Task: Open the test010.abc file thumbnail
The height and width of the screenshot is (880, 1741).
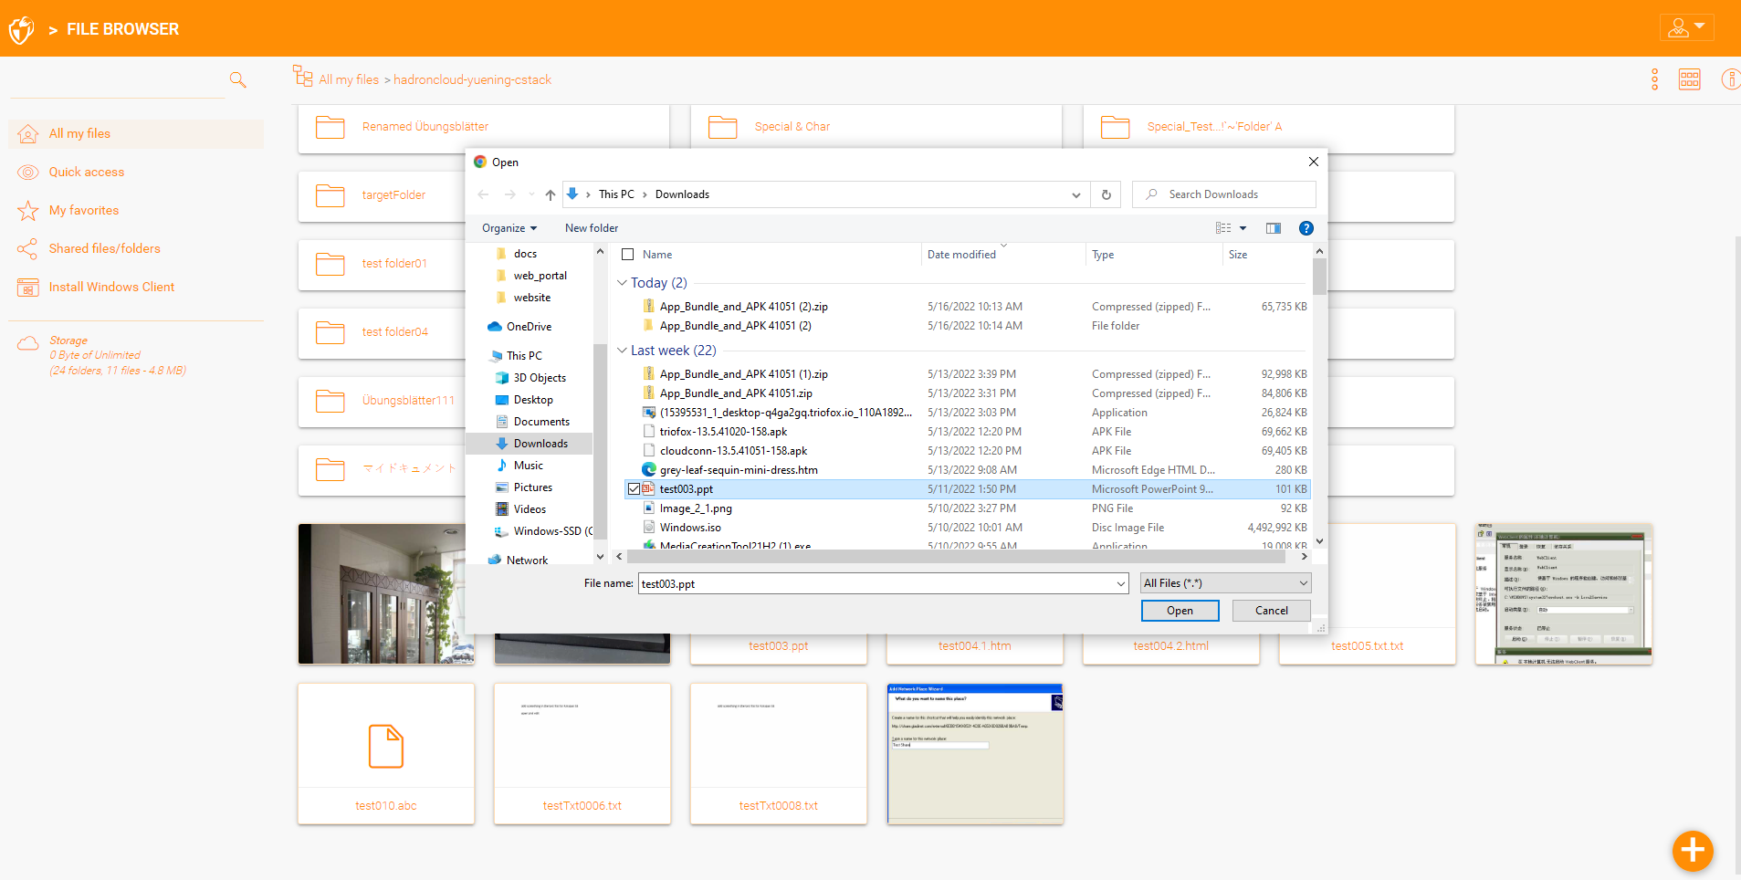Action: tap(386, 754)
